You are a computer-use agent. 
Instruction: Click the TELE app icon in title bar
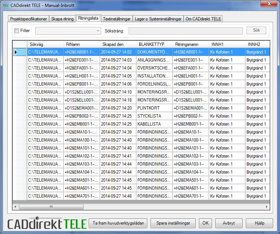pyautogui.click(x=6, y=5)
